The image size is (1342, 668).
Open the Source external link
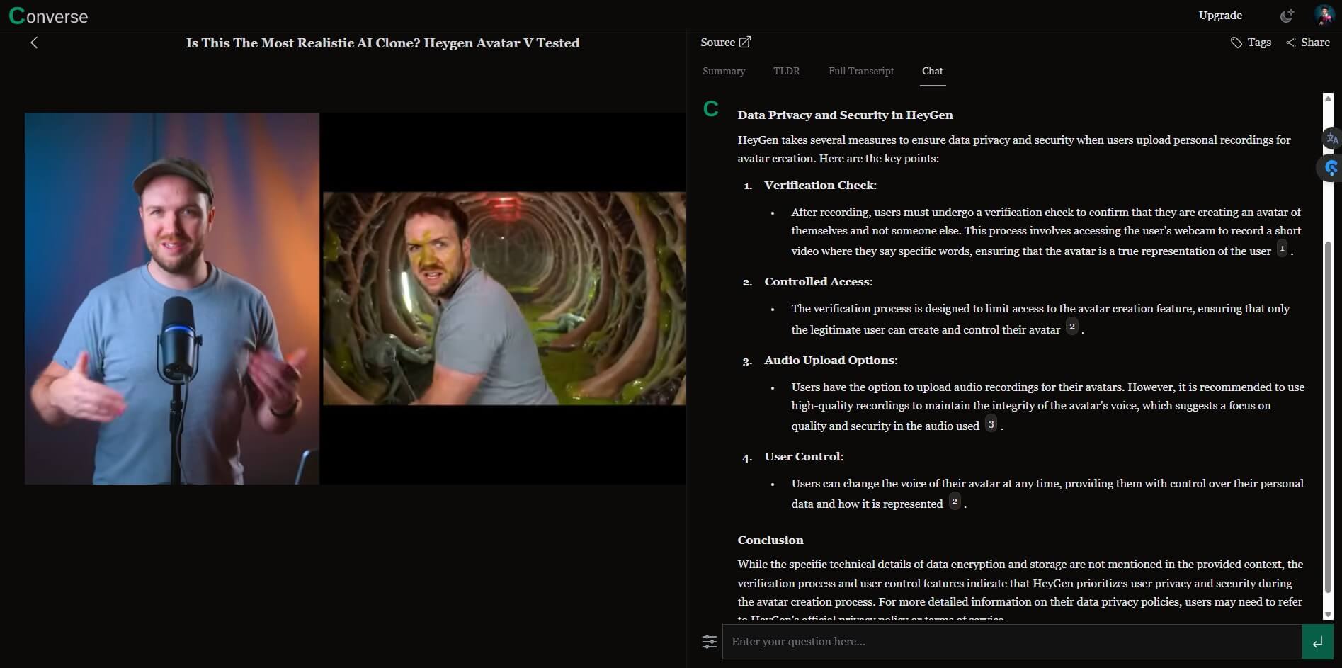(x=725, y=43)
